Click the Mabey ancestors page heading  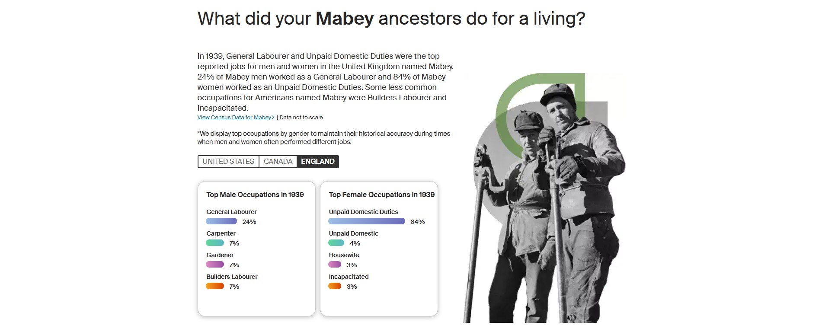391,19
